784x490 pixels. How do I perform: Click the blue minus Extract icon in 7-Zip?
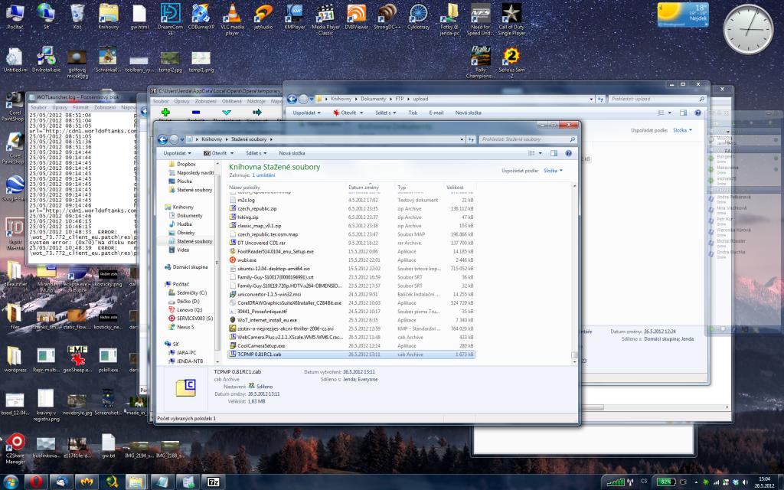click(x=195, y=113)
